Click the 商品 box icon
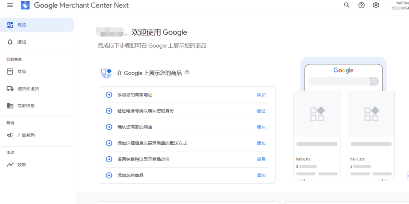This screenshot has height=204, width=409. point(10,72)
